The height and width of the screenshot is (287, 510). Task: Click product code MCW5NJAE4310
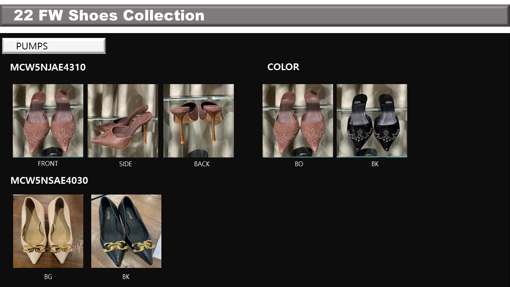(x=48, y=67)
